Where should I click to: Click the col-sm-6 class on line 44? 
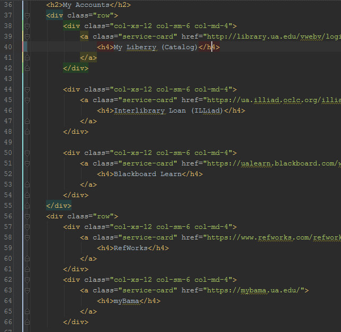(x=173, y=89)
